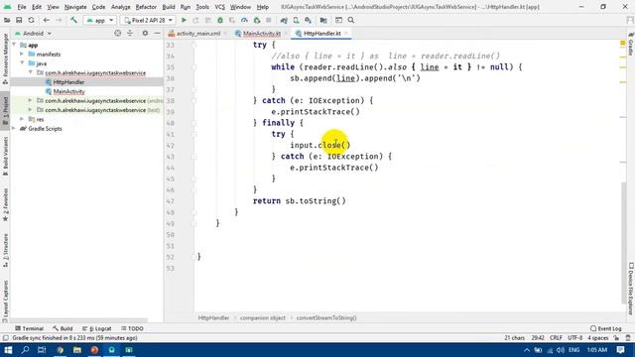The image size is (635, 357).
Task: Open the Refactor menu
Action: coord(146,7)
